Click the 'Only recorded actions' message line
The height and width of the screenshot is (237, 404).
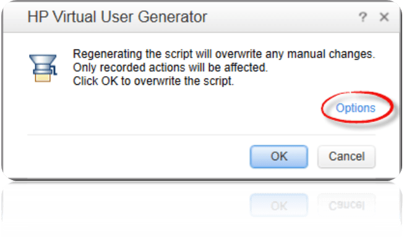[170, 67]
